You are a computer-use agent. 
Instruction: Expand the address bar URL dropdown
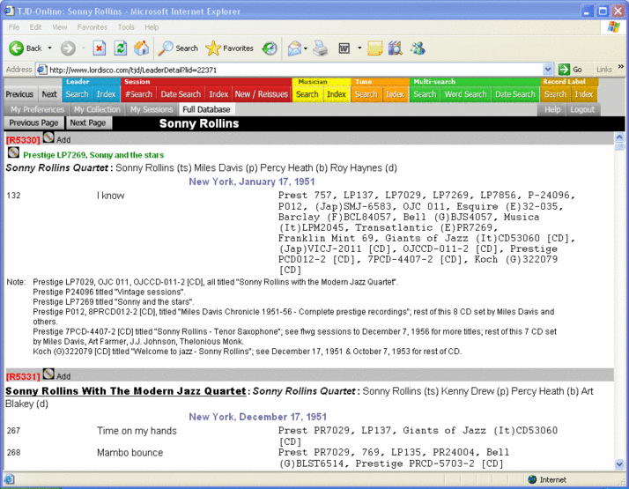[548, 70]
